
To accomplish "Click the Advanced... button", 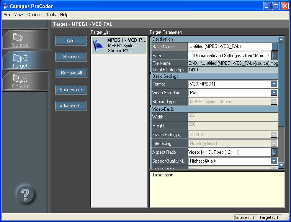I will [x=71, y=106].
